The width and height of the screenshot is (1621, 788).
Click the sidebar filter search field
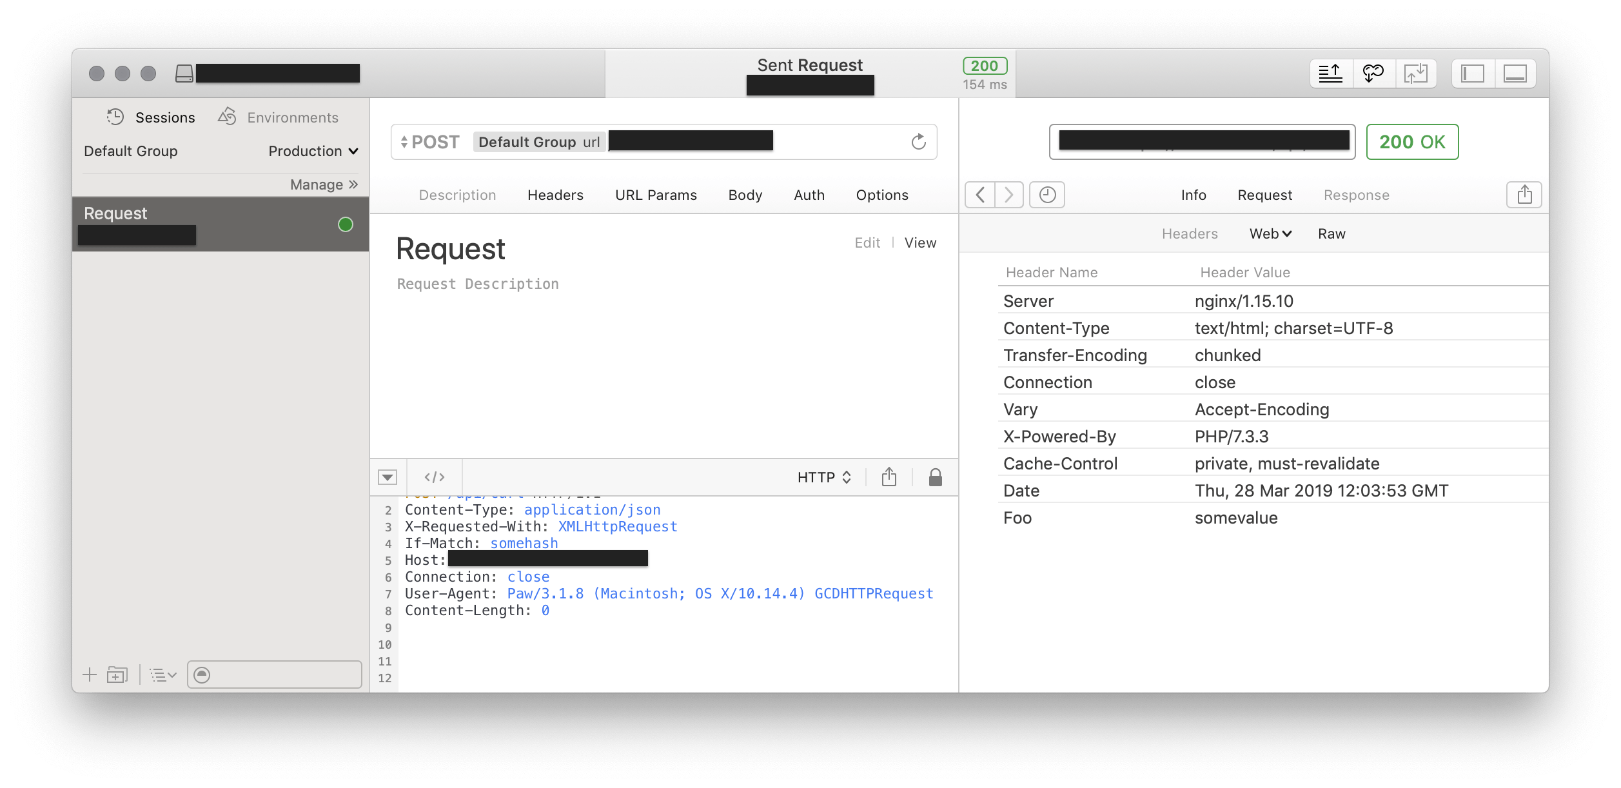click(284, 675)
